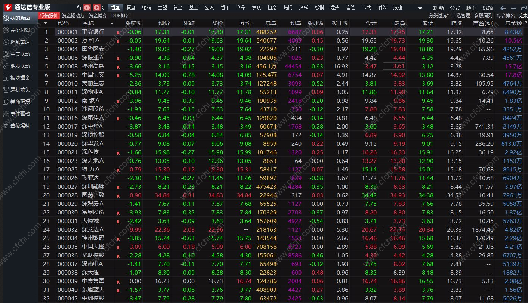Image resolution: width=528 pixels, height=303 pixels.
Task: Sort by the 总量 column header
Action: 271,23
